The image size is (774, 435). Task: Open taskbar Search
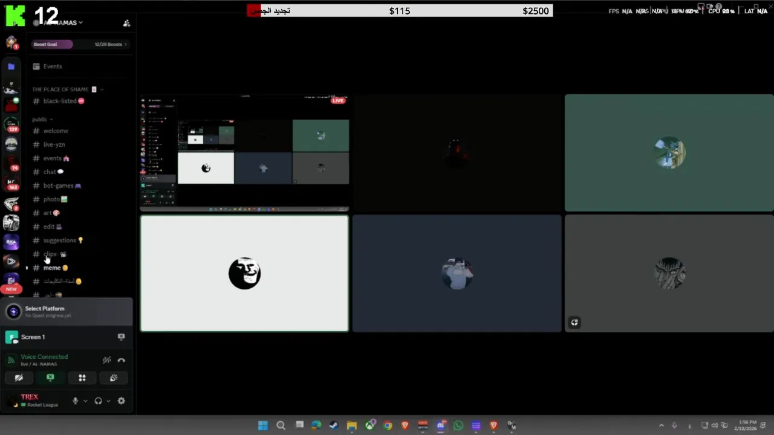pyautogui.click(x=281, y=426)
